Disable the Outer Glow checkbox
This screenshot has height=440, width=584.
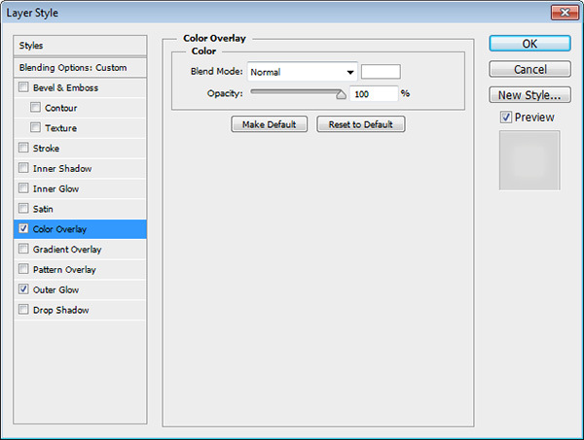pyautogui.click(x=23, y=289)
